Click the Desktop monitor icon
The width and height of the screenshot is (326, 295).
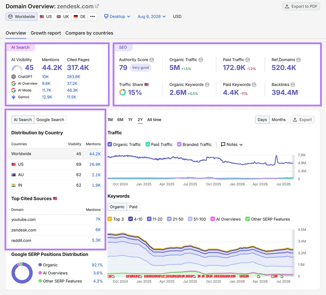tap(106, 16)
